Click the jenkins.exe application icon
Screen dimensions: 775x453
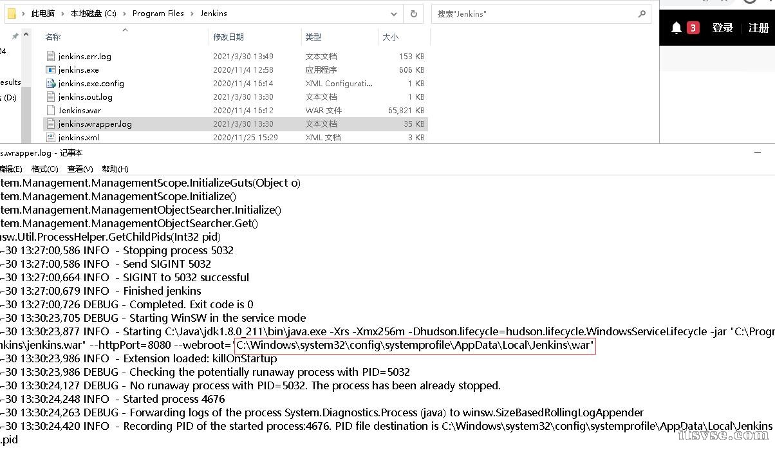[51, 69]
